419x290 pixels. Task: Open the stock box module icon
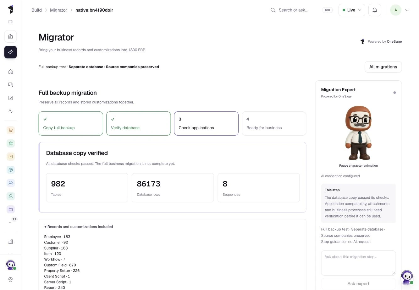coord(10,170)
